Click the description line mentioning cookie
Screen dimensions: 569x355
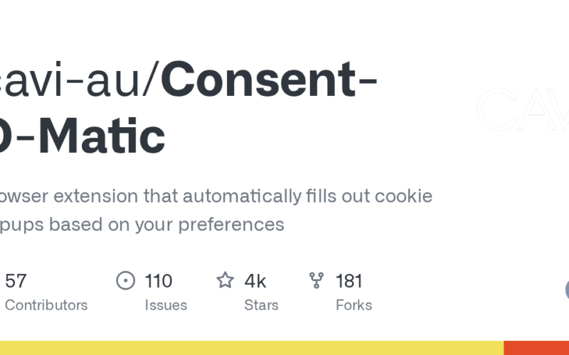pyautogui.click(x=213, y=195)
